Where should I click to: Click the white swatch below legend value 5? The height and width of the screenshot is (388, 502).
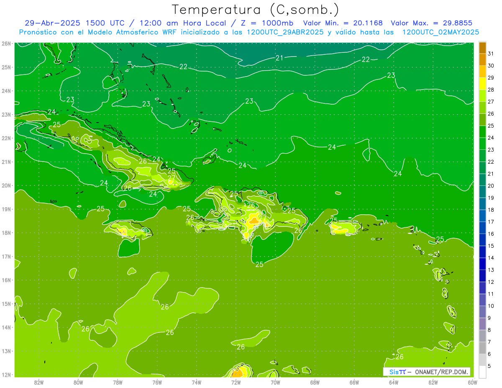coord(483,372)
